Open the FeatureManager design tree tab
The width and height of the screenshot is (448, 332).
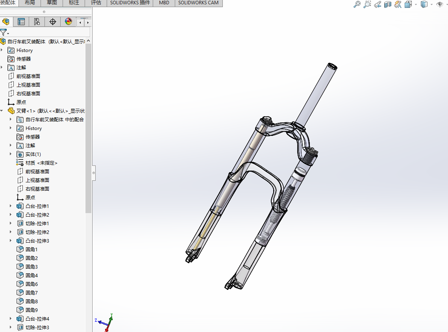(6, 22)
